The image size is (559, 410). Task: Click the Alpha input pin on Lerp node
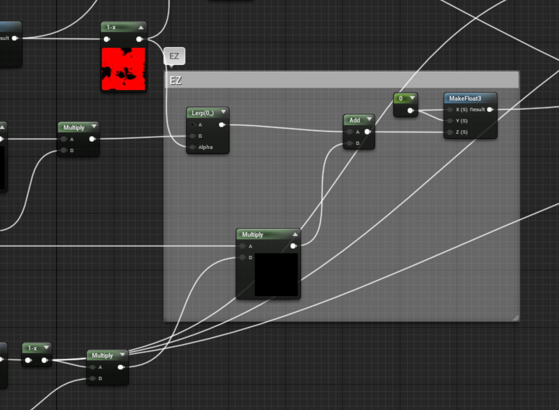pos(193,147)
